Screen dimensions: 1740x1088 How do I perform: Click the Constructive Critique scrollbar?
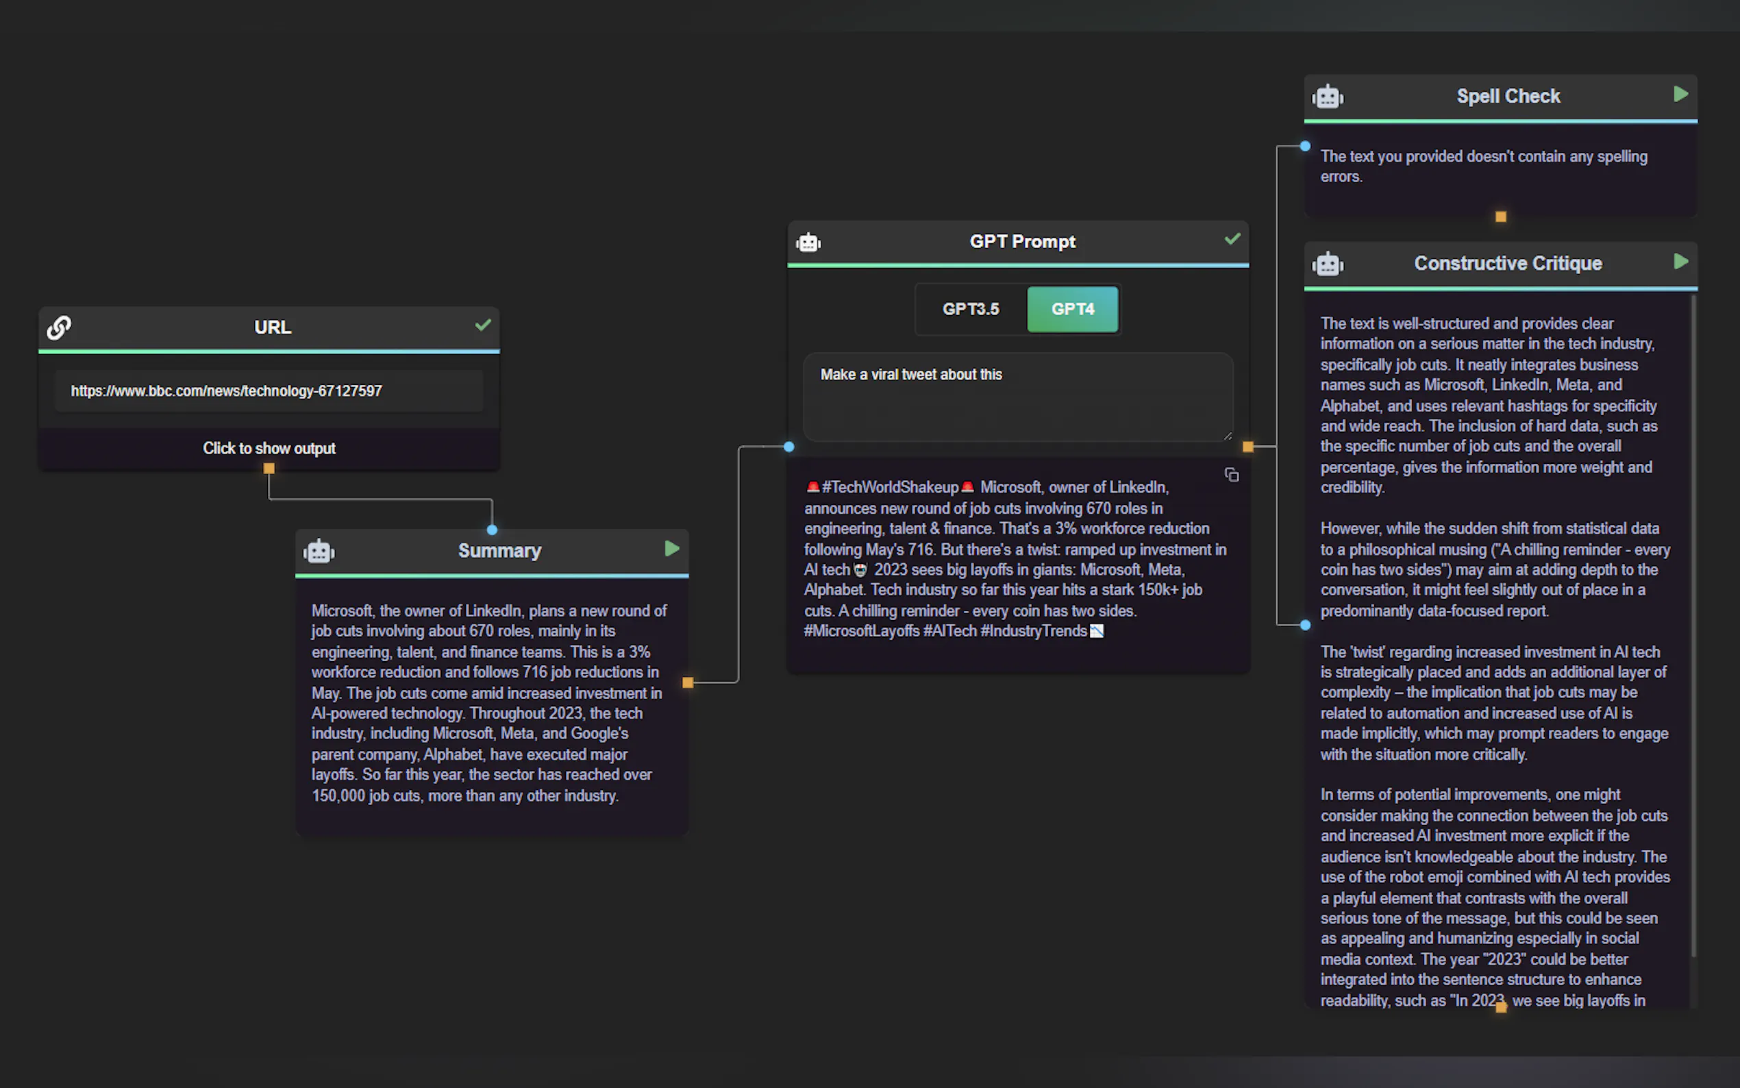[x=1693, y=626]
